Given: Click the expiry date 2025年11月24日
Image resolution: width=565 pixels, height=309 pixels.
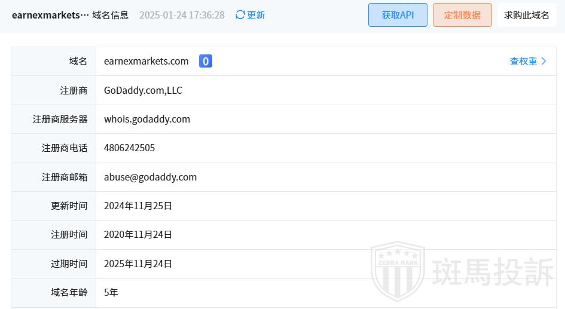Looking at the screenshot, I should coord(138,264).
